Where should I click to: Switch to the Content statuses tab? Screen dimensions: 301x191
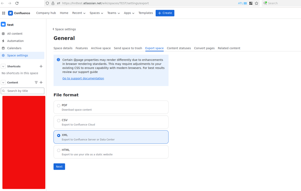coord(179,48)
